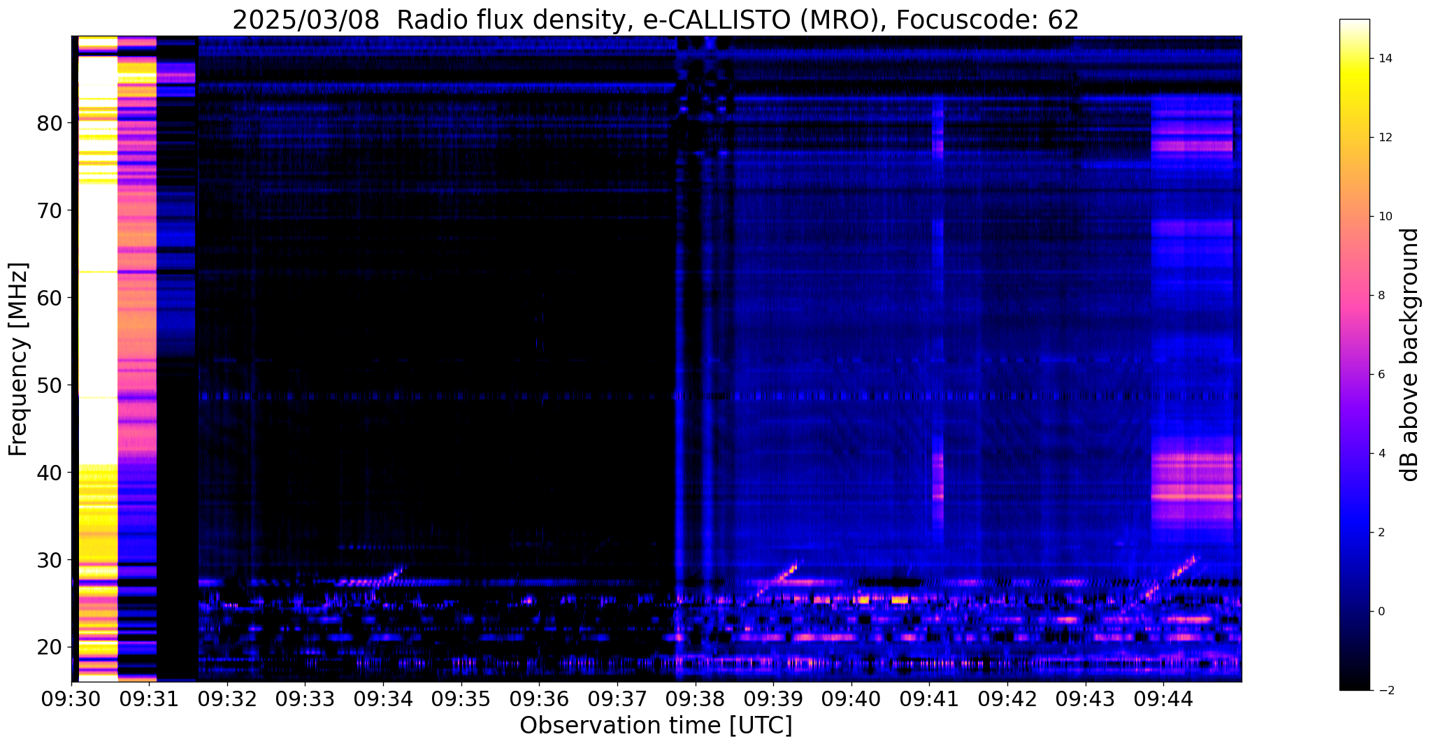This screenshot has width=1431, height=746.
Task: Click the 09:35 time tick label
Action: tap(461, 700)
